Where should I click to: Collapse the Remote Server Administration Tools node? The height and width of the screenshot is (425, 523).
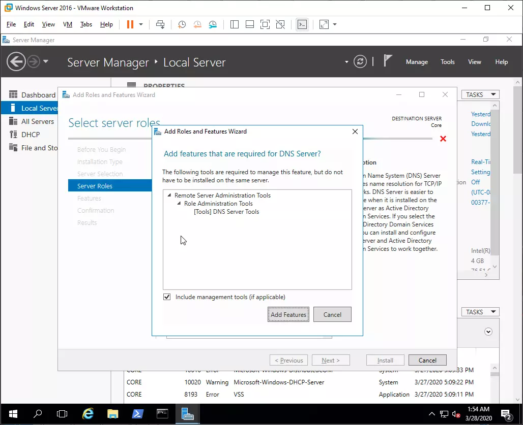point(169,195)
